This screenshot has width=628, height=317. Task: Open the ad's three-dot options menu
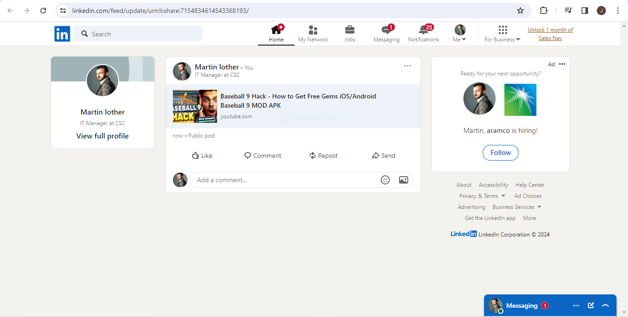[x=562, y=64]
